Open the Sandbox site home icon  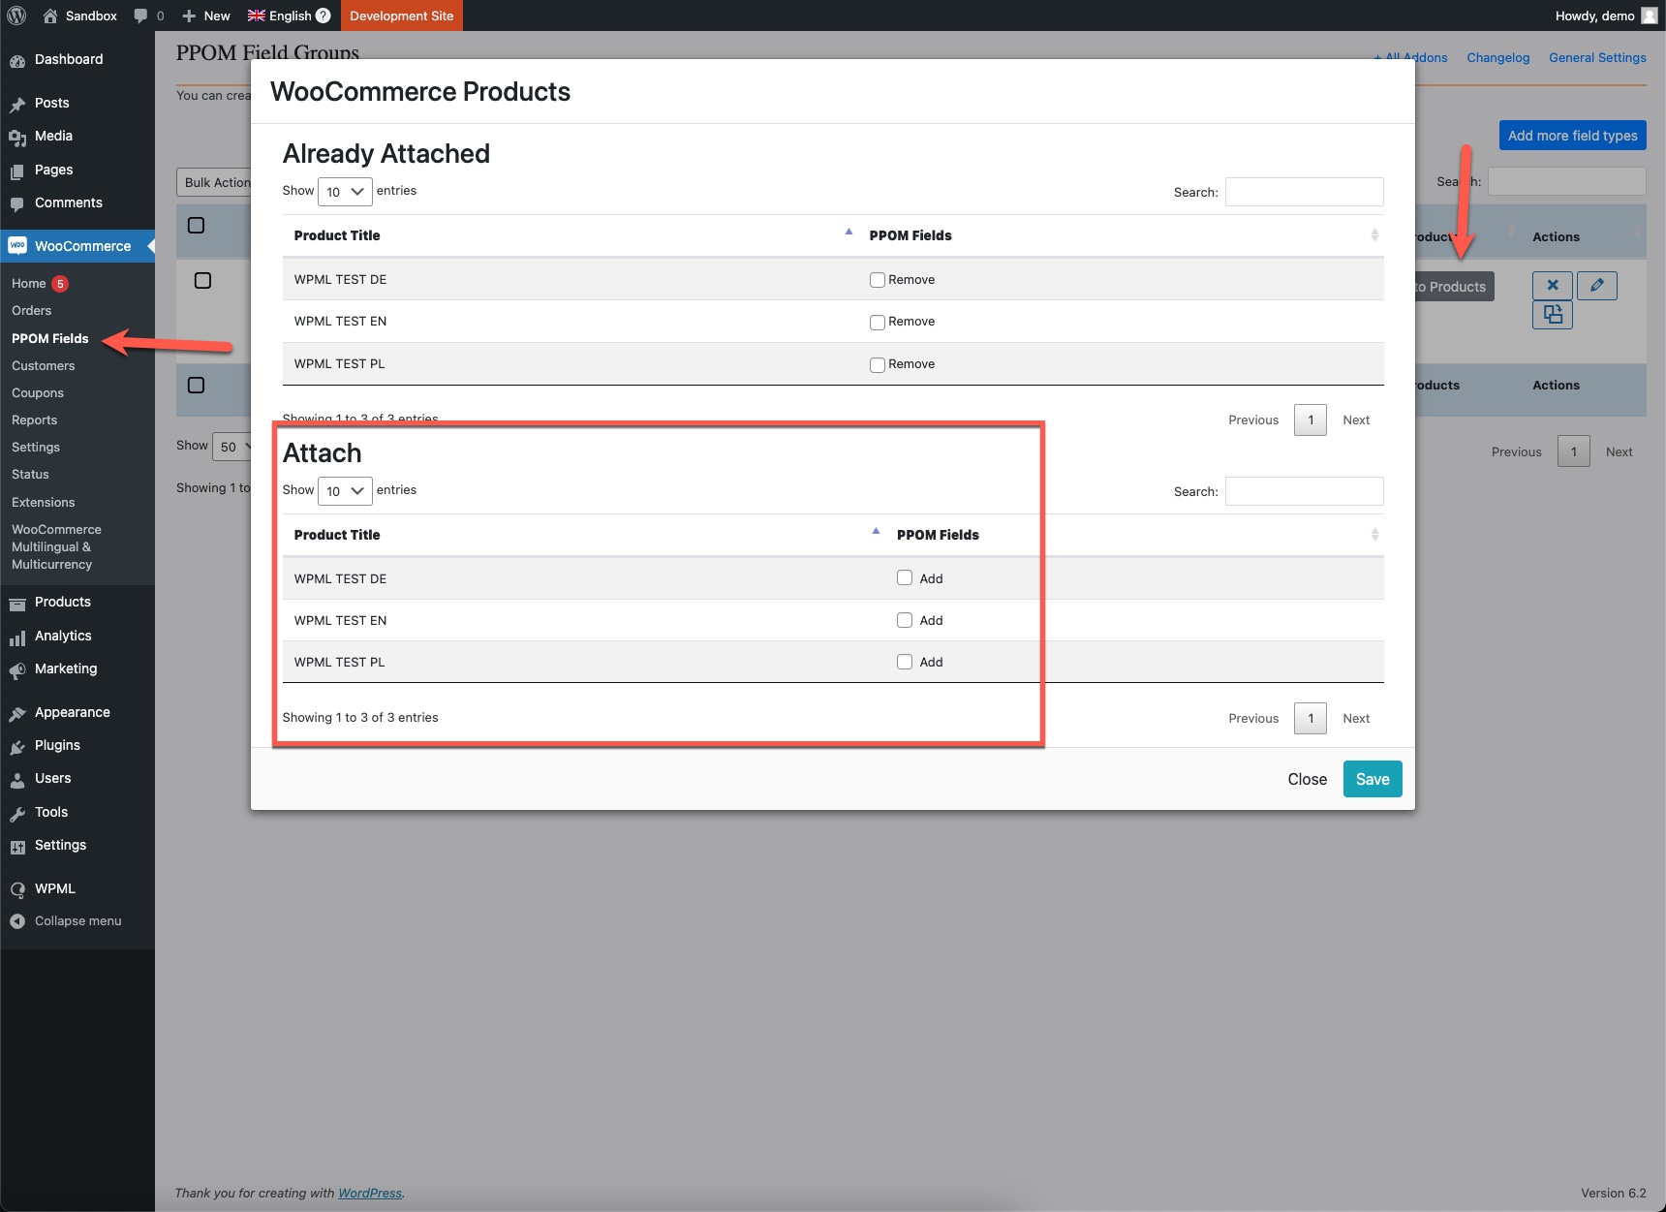click(x=50, y=16)
